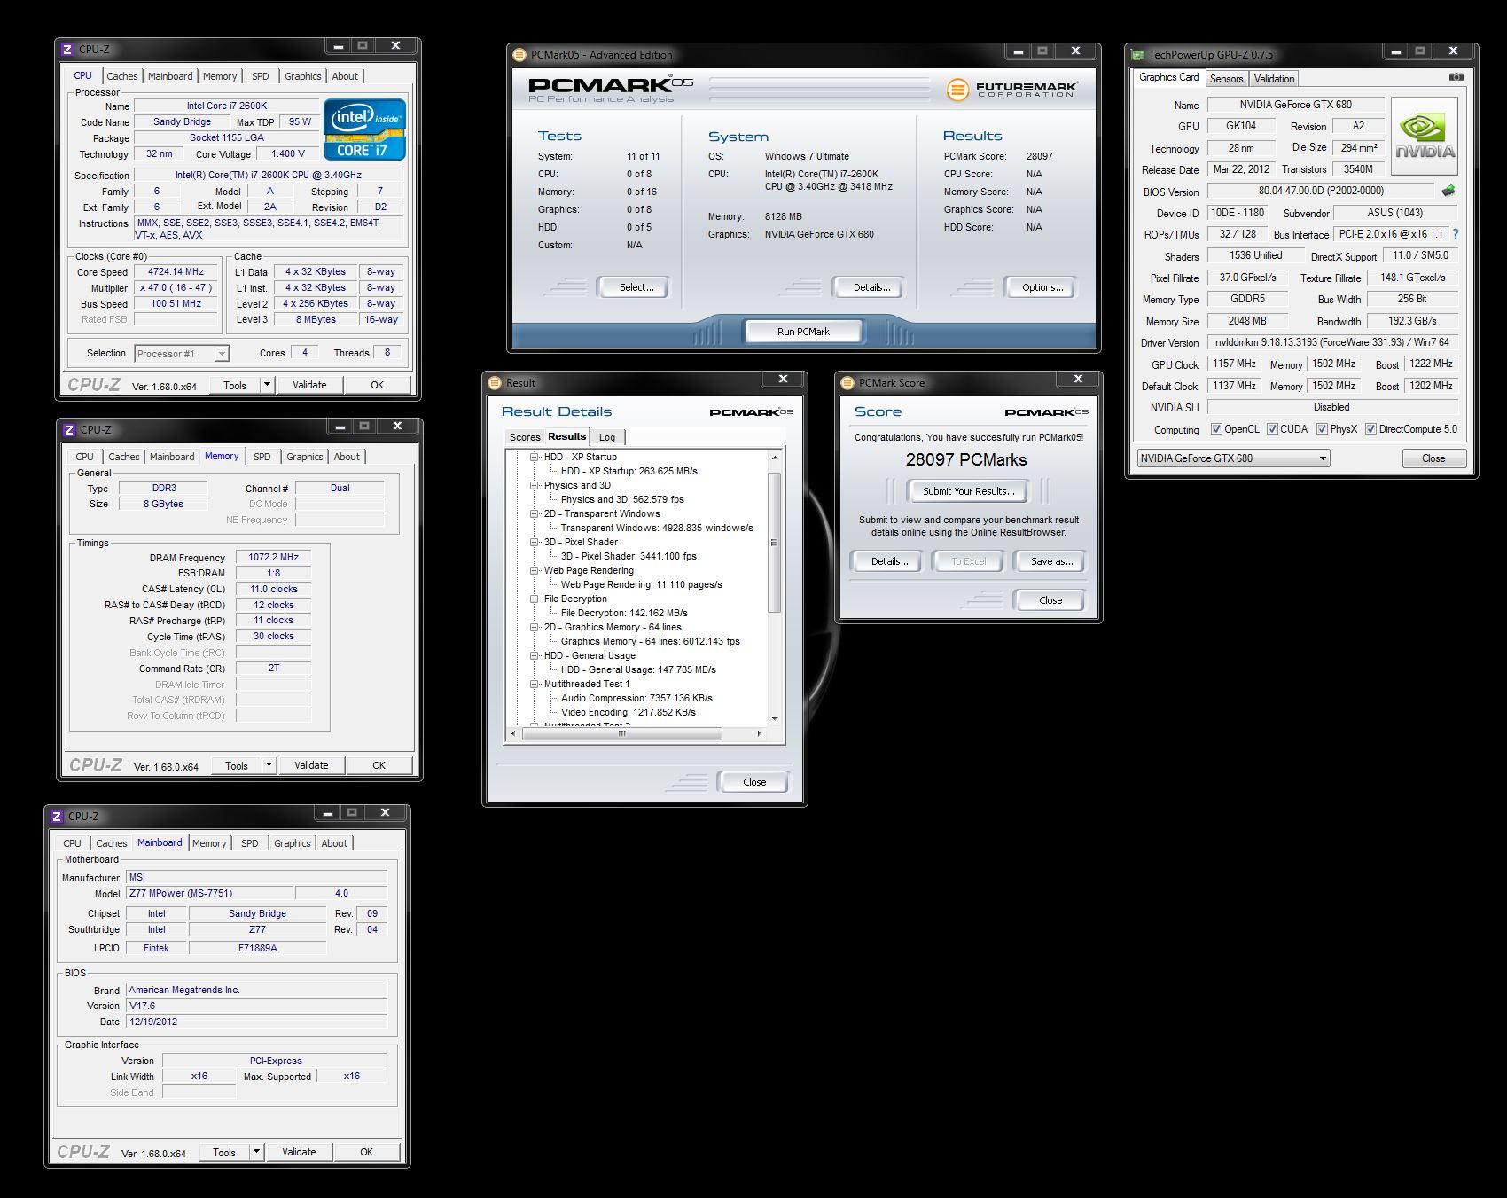
Task: Toggle the DirectCompute 5.0 checkbox
Action: pyautogui.click(x=1370, y=429)
